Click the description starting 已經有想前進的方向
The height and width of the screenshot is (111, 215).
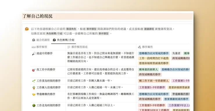[x=101, y=72]
